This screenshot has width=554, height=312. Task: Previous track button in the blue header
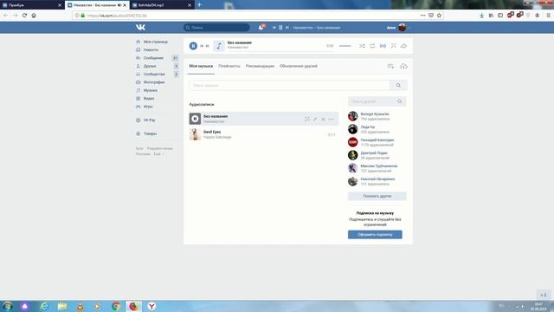[274, 27]
